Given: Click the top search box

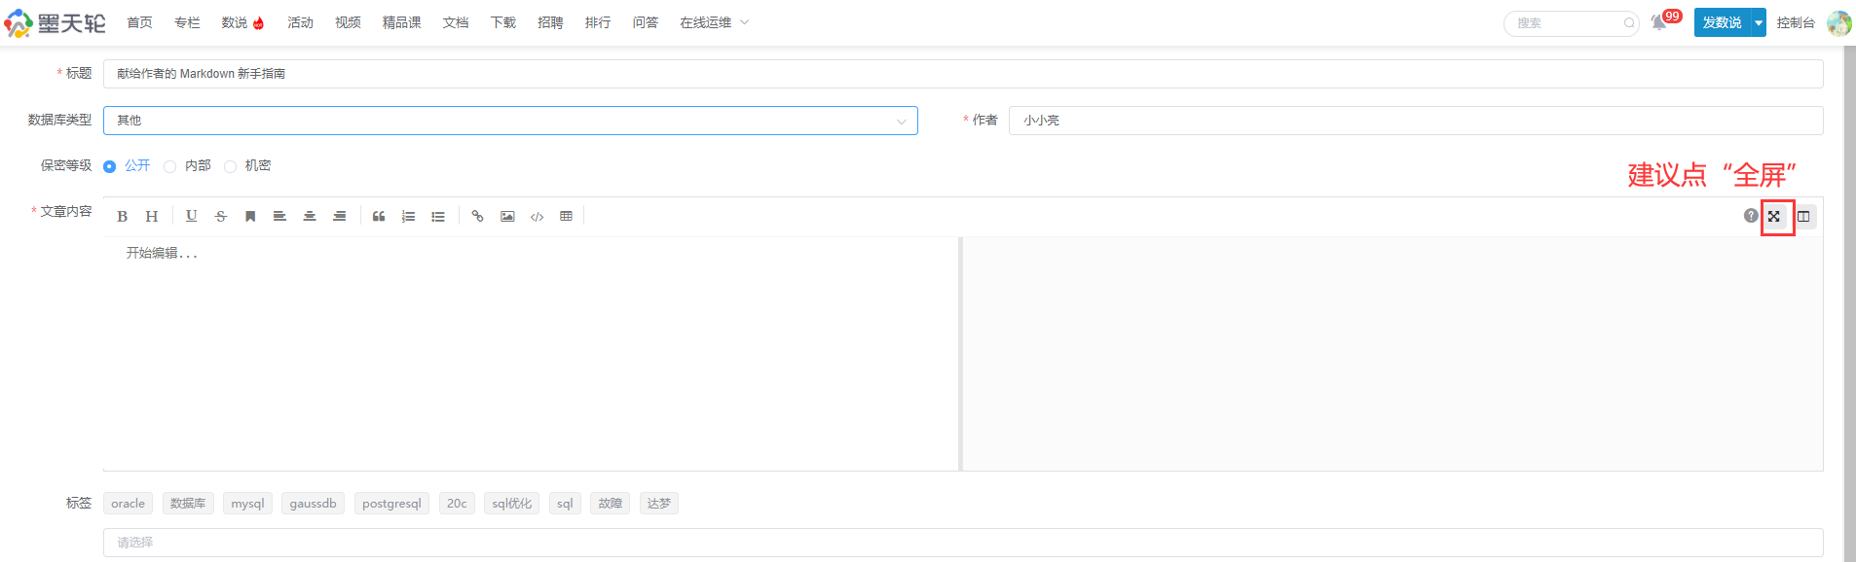Looking at the screenshot, I should (1570, 23).
